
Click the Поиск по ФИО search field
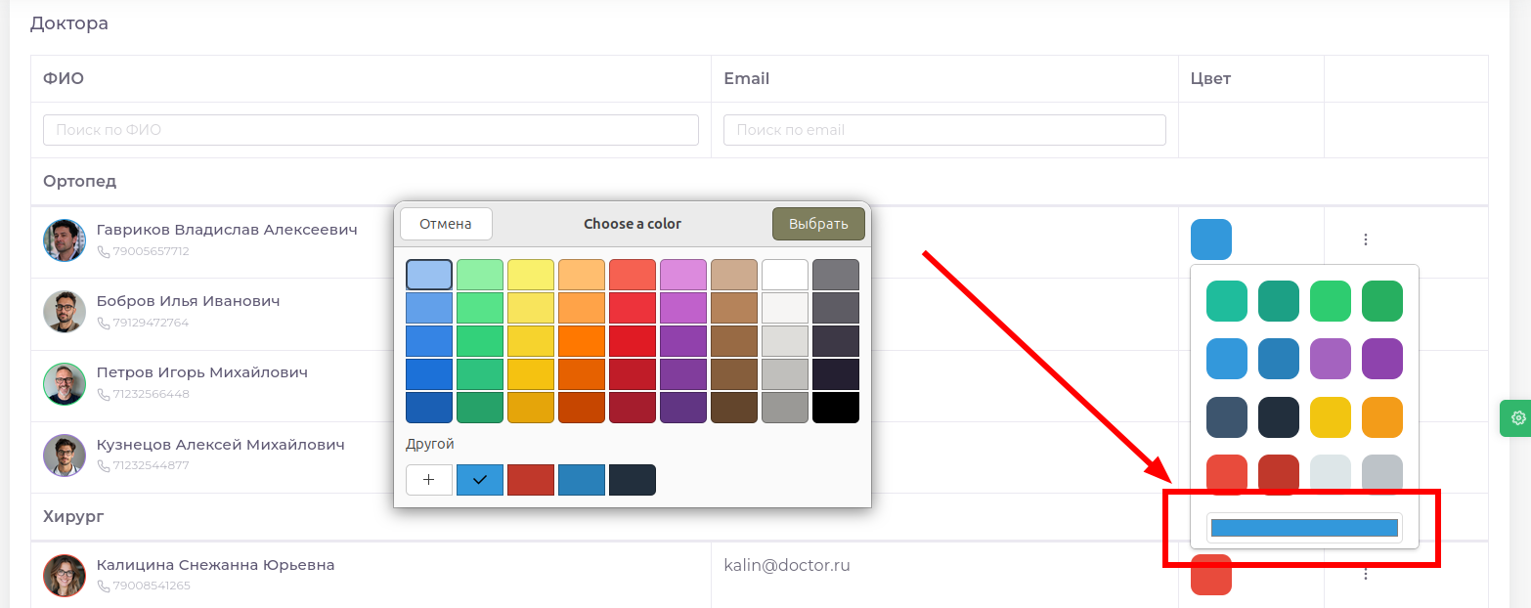pyautogui.click(x=370, y=129)
